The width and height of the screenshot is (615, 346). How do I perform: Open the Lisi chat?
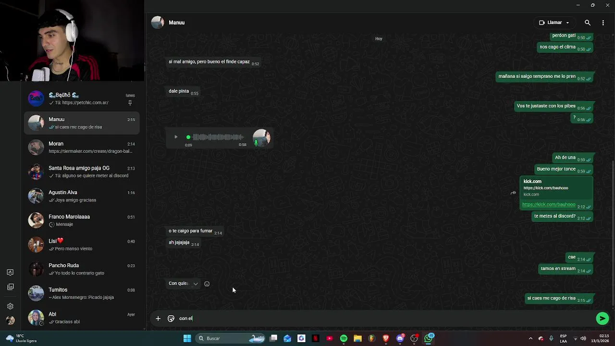(x=82, y=245)
